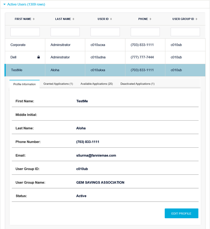Focus the User ID filter field
This screenshot has width=210, height=229.
pyautogui.click(x=105, y=32)
